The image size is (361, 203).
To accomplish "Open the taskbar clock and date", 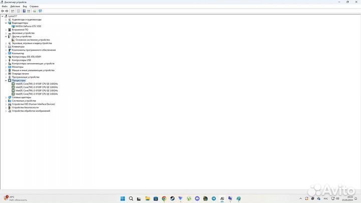I will [x=347, y=198].
